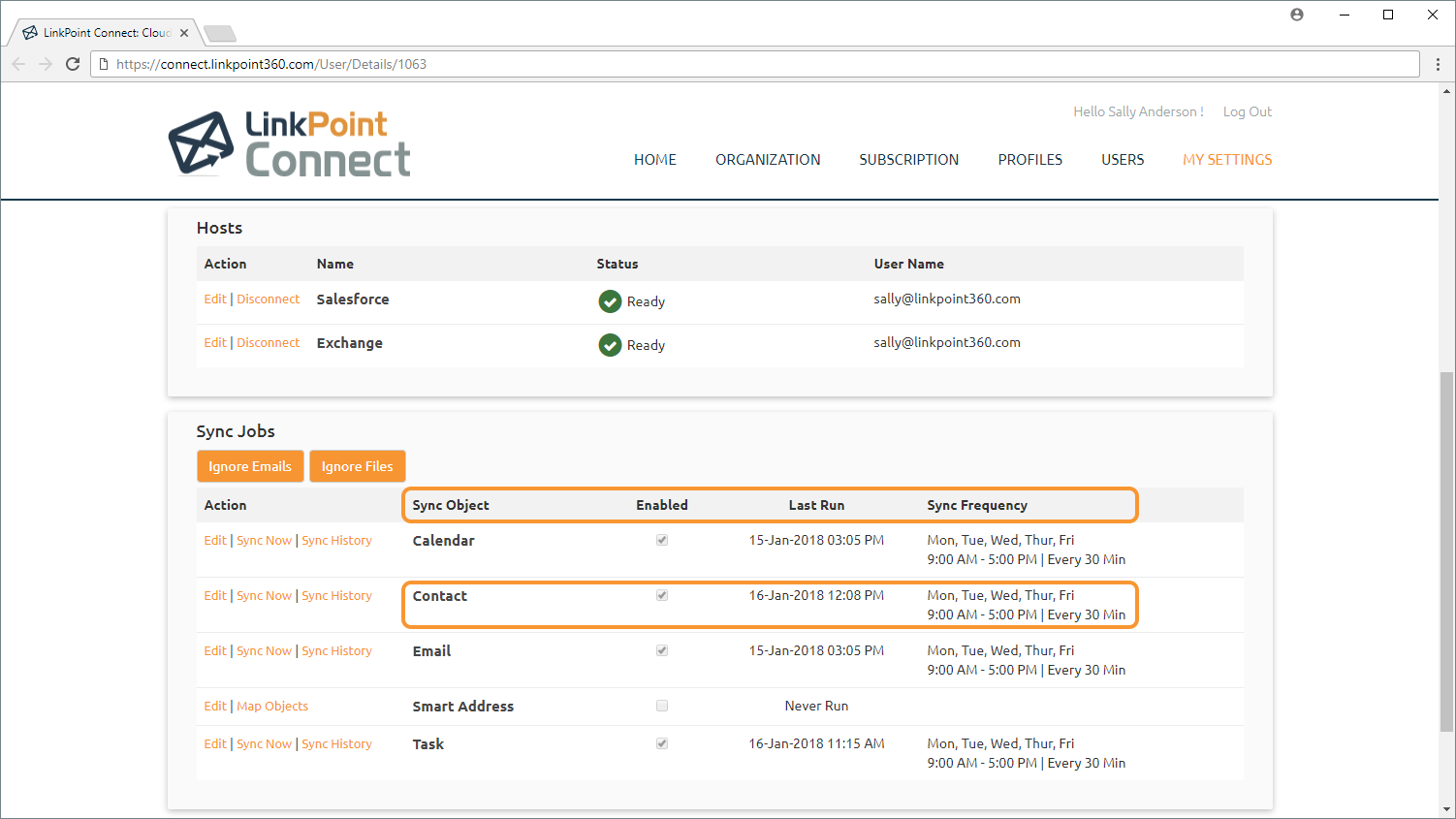Image resolution: width=1456 pixels, height=819 pixels.
Task: Open the SUBSCRIPTION menu item
Action: click(909, 160)
